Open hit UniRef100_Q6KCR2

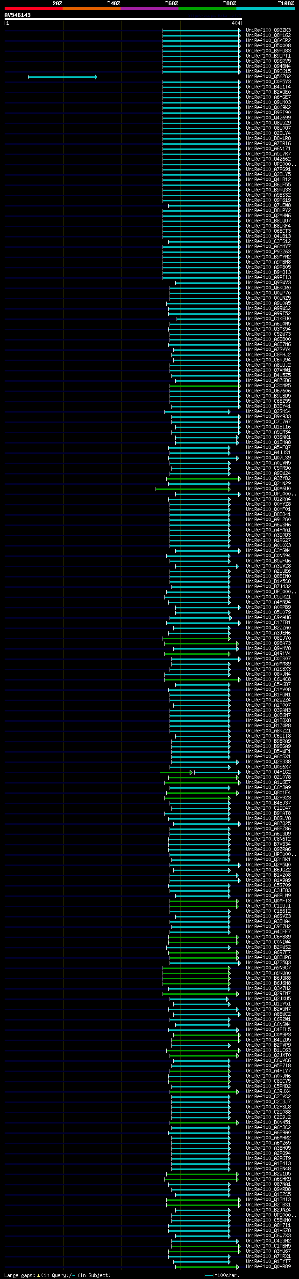click(268, 41)
